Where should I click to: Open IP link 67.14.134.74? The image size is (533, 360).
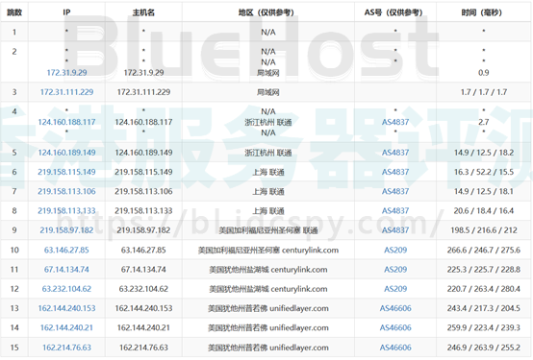click(66, 270)
